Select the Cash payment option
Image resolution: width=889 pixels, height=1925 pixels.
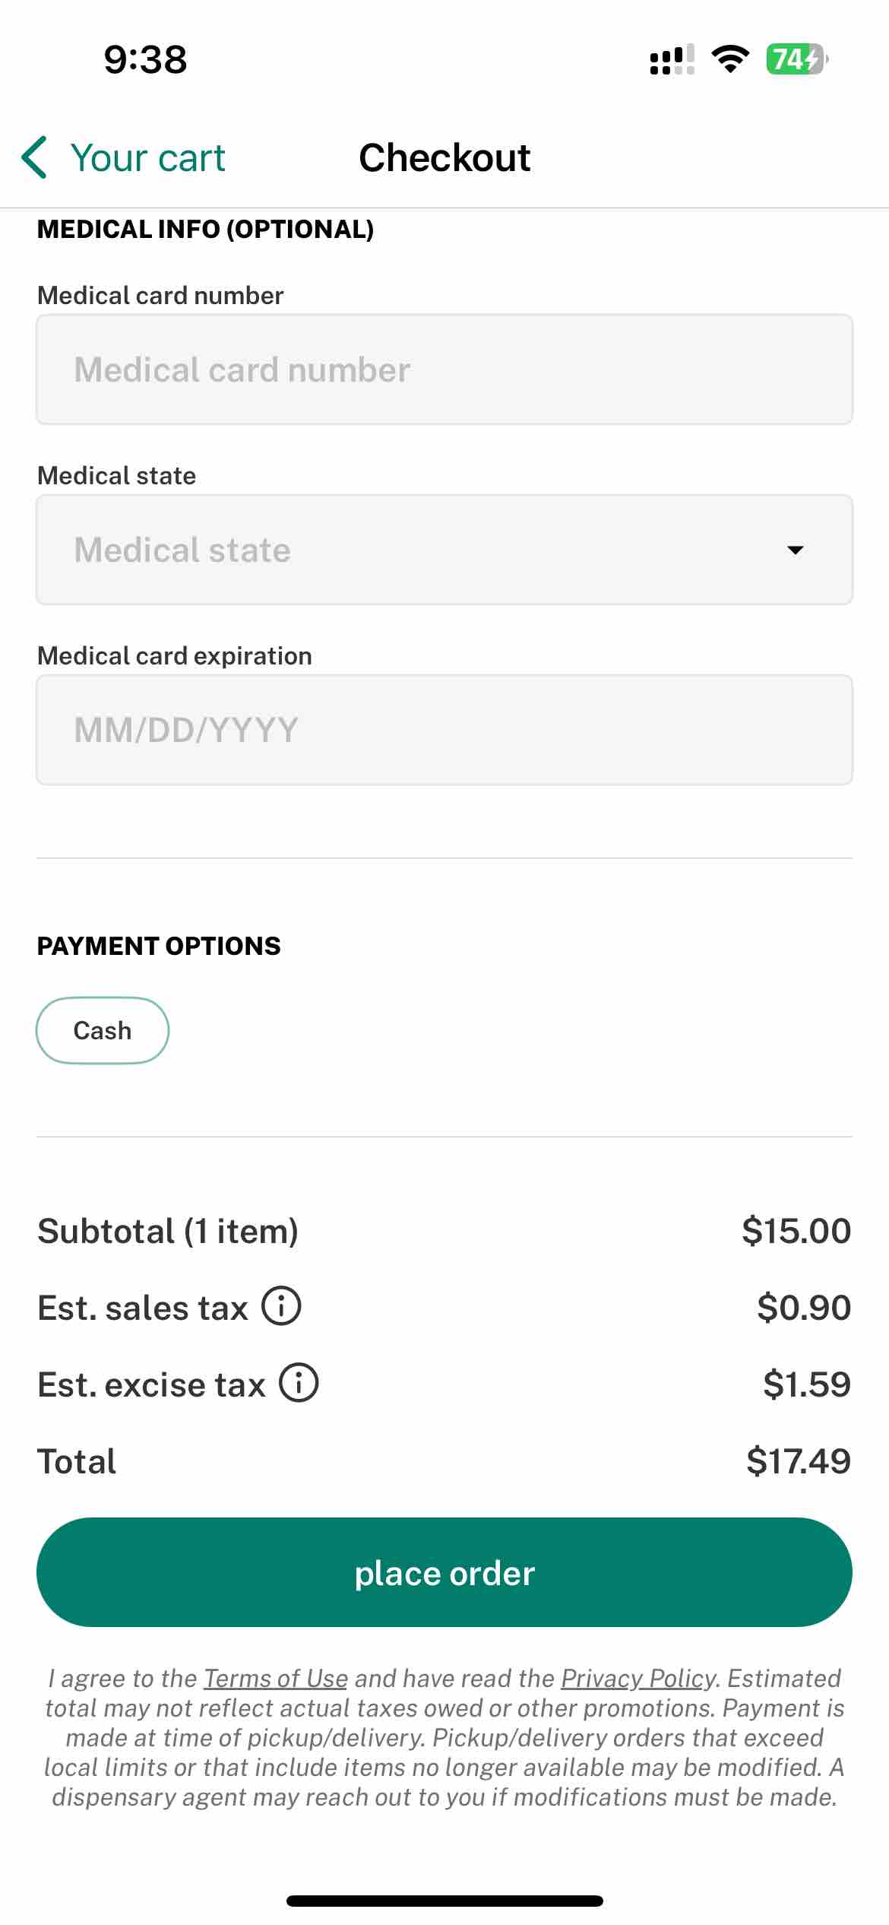(x=103, y=1030)
